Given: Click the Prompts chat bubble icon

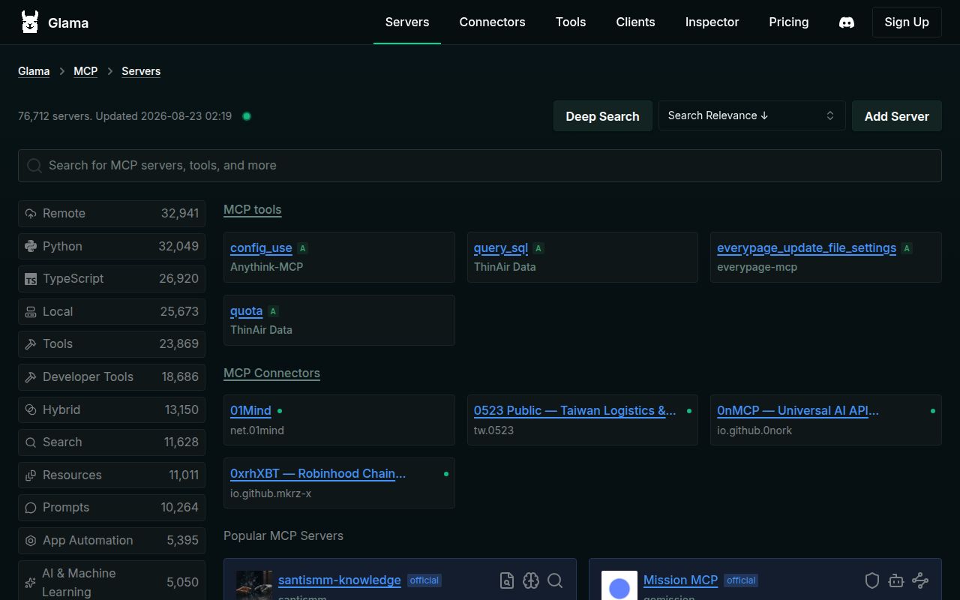Looking at the screenshot, I should click(31, 508).
